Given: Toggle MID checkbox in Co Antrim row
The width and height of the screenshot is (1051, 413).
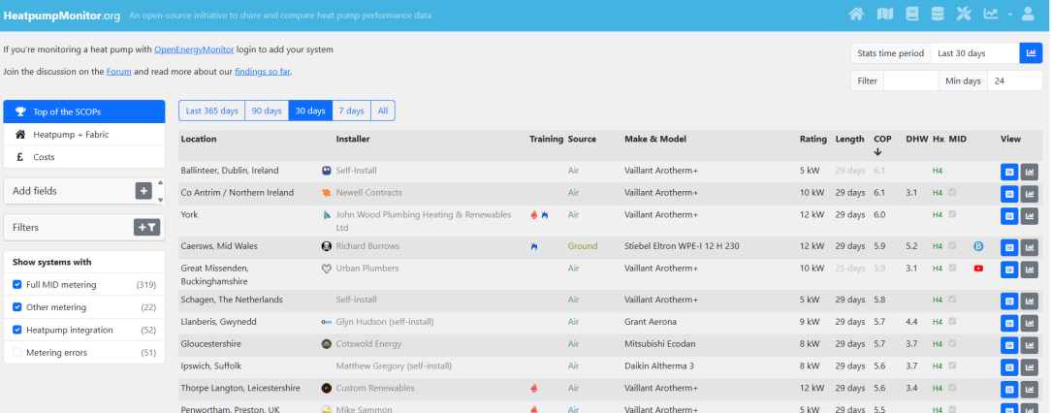Looking at the screenshot, I should 952,192.
